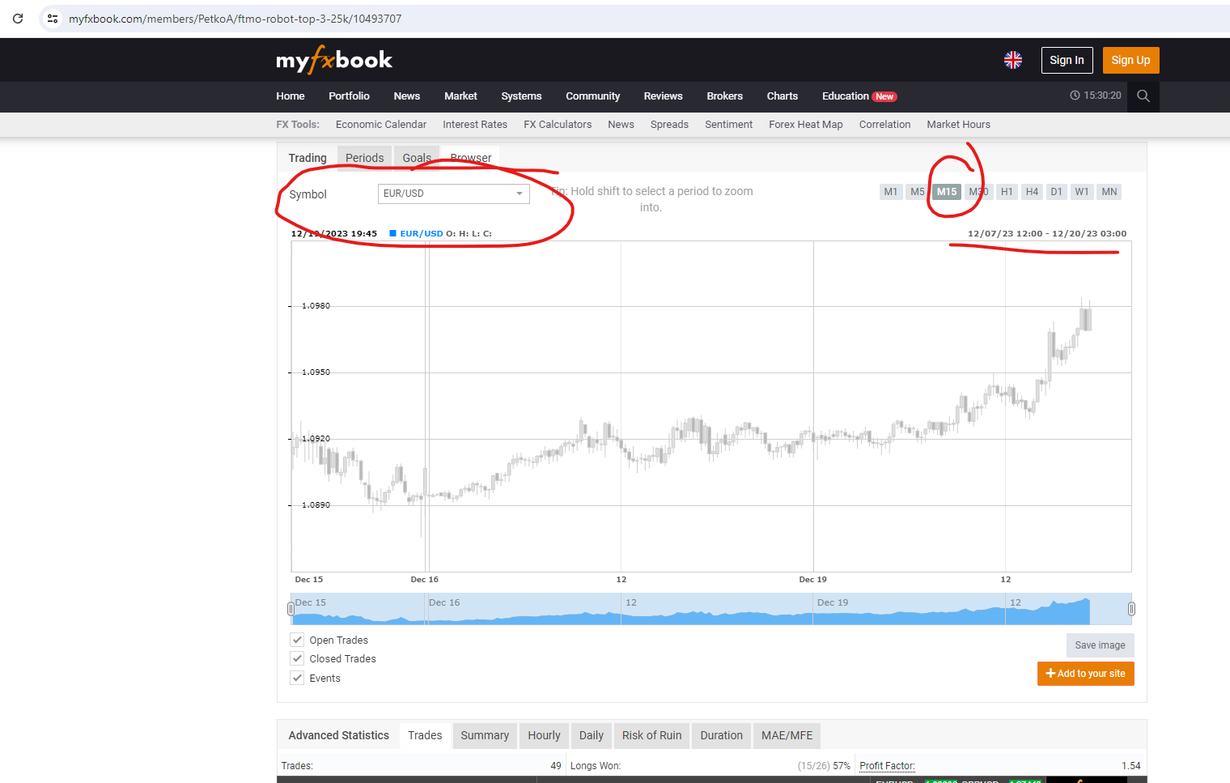Screen dimensions: 1230x783
Task: Switch to Hourly statistics tab
Action: coord(544,735)
